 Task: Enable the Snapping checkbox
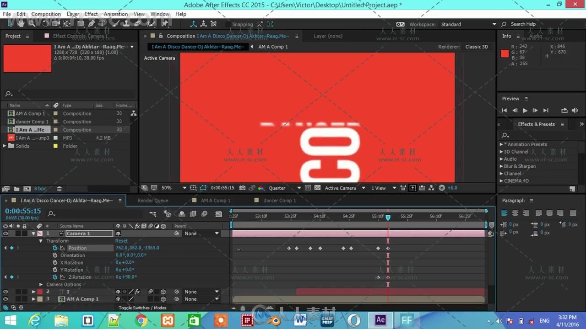point(228,24)
